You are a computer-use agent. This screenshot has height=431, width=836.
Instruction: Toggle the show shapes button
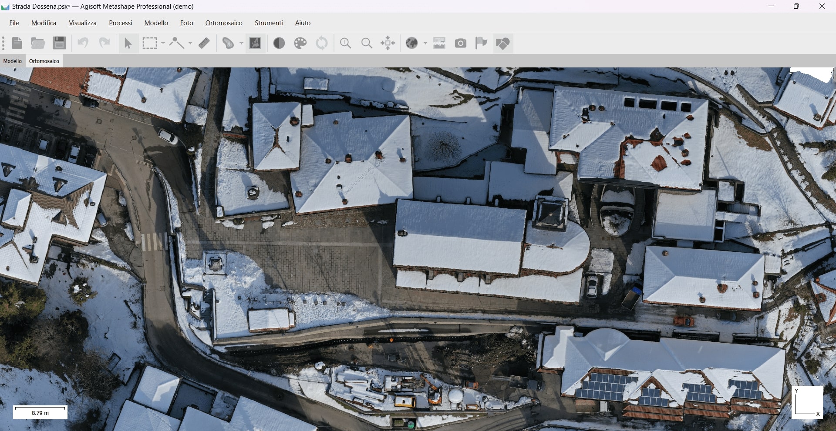[x=503, y=43]
